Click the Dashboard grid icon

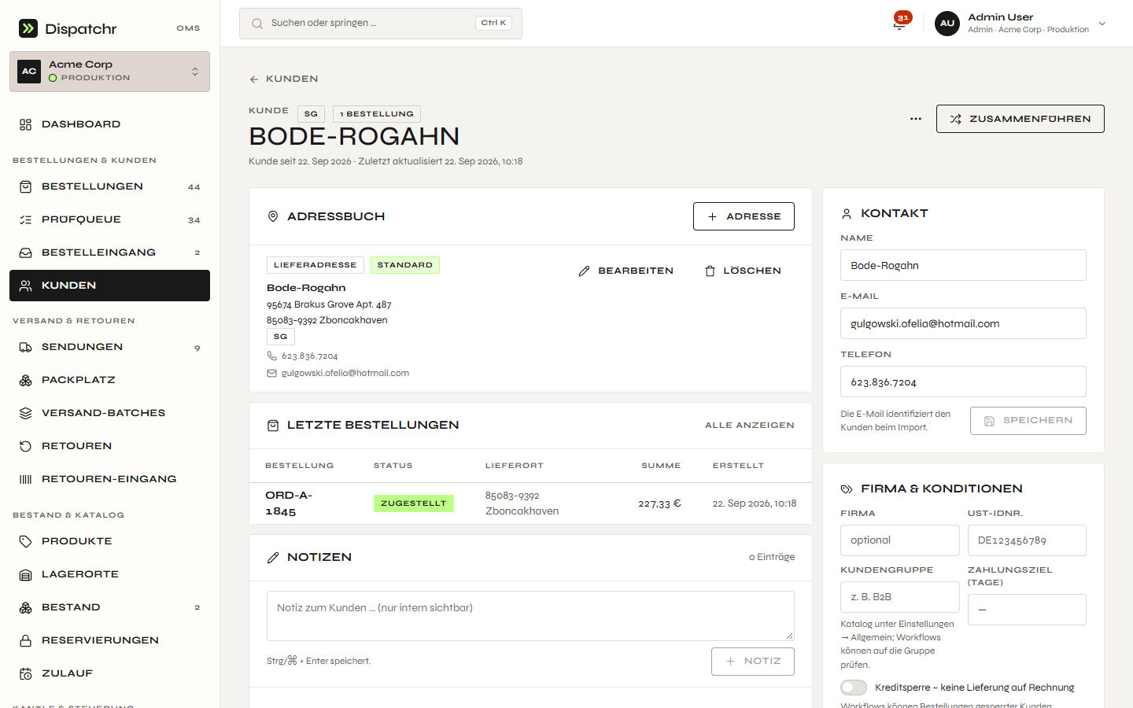pos(26,124)
